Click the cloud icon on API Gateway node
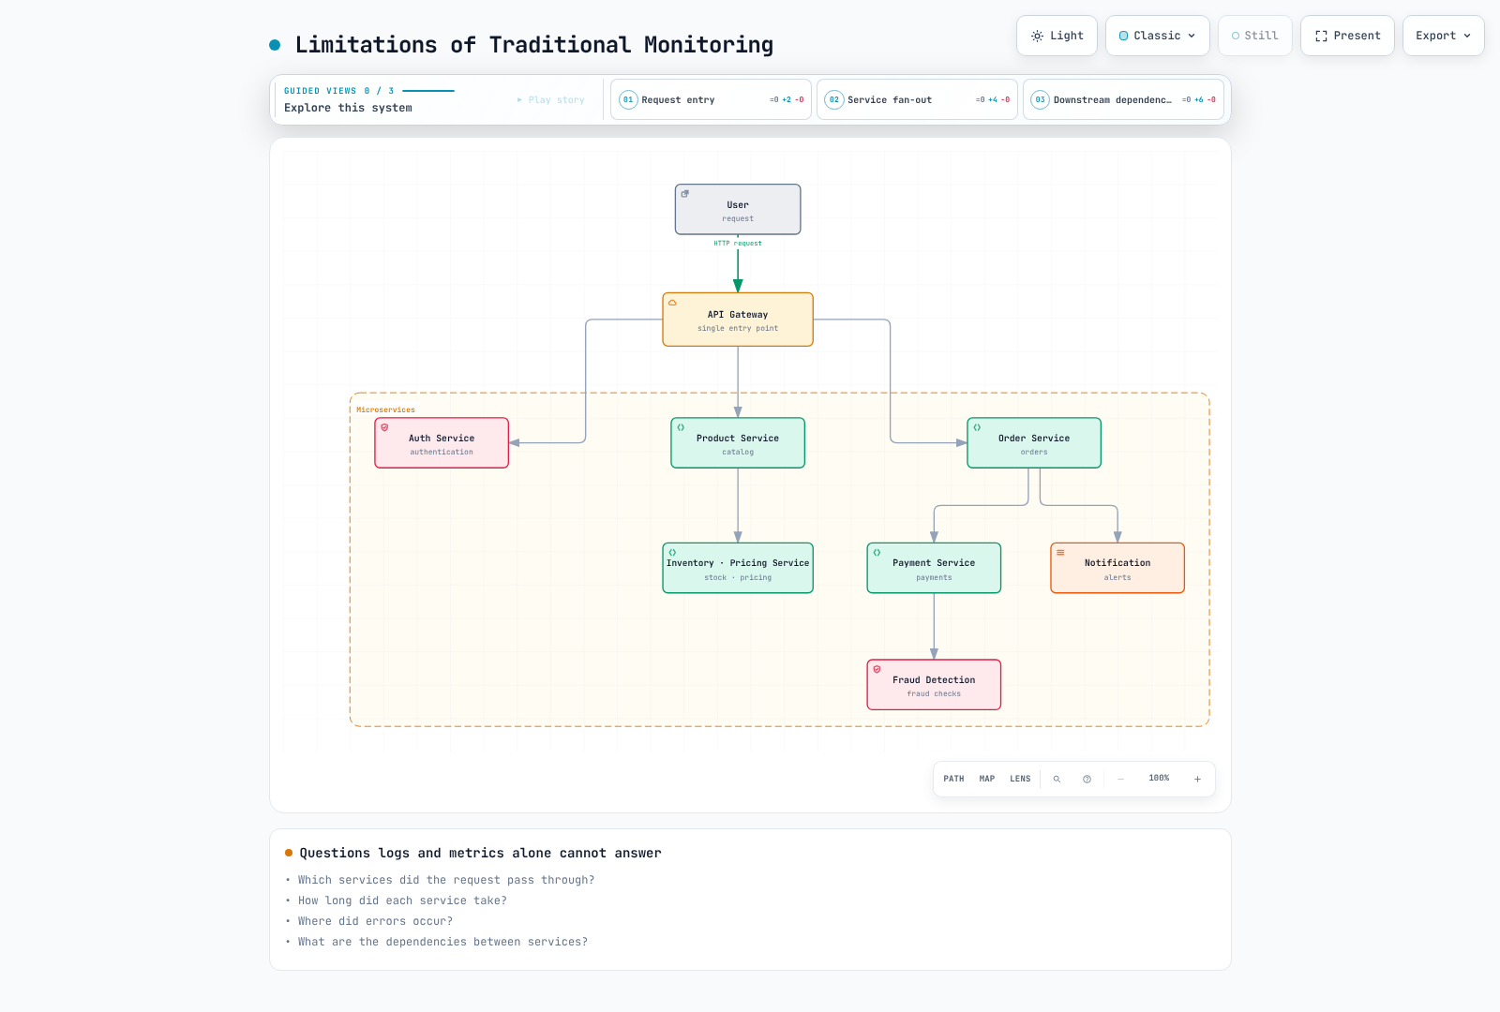 pos(672,303)
